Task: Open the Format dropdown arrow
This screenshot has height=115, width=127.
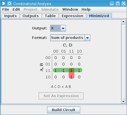Action: pyautogui.click(x=87, y=38)
